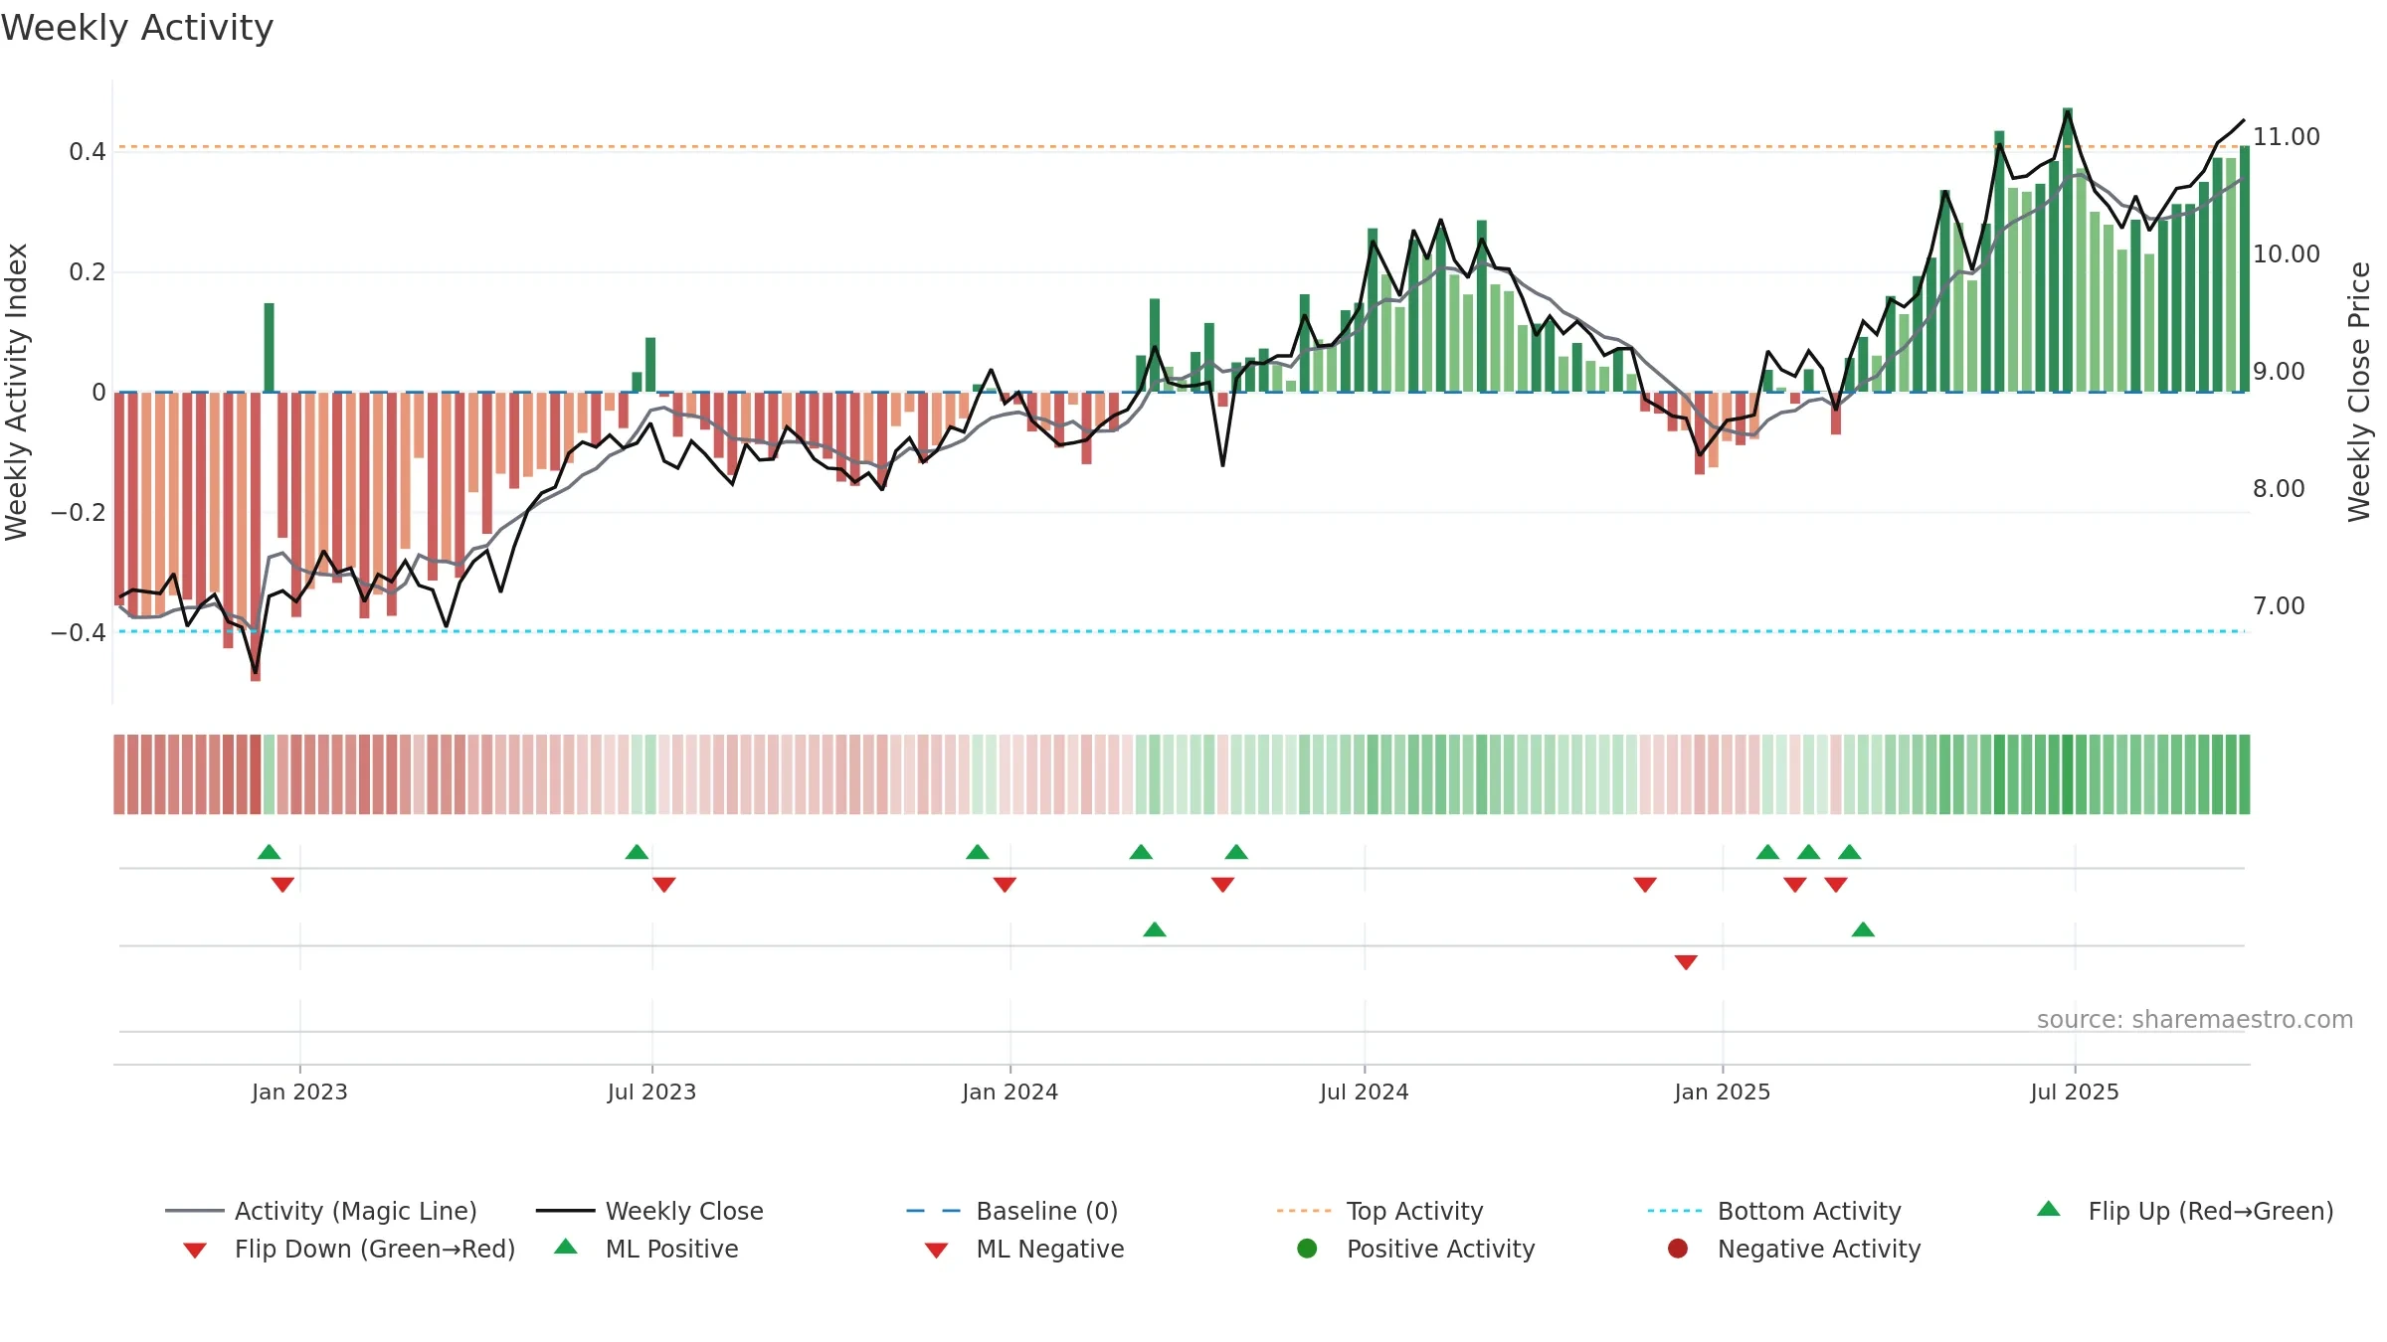Image resolution: width=2387 pixels, height=1342 pixels.
Task: Click the lowest red bar below −0.4
Action: point(256,537)
